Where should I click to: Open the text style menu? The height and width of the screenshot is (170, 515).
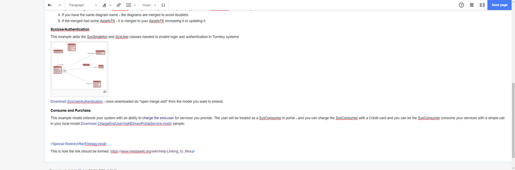pos(107,5)
